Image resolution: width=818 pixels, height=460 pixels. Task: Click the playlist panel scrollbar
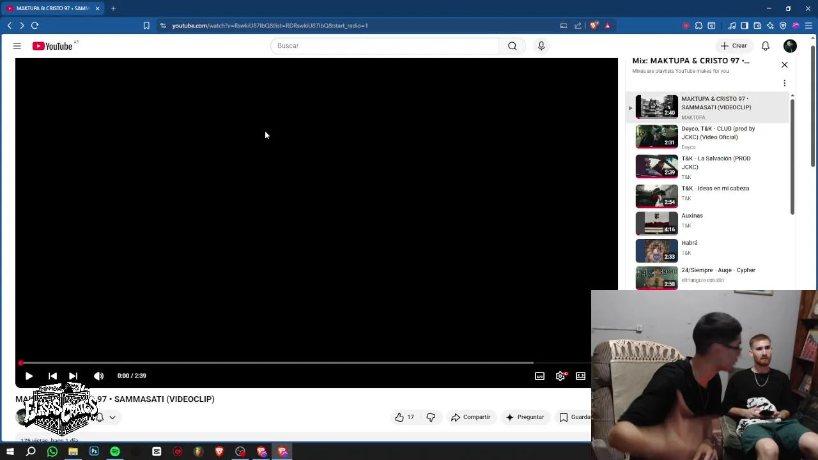(x=792, y=157)
